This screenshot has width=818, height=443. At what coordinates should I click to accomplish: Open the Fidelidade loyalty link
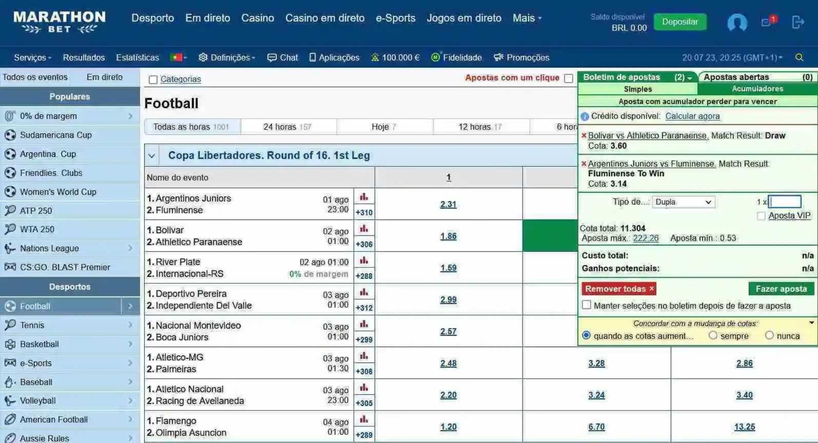click(457, 57)
